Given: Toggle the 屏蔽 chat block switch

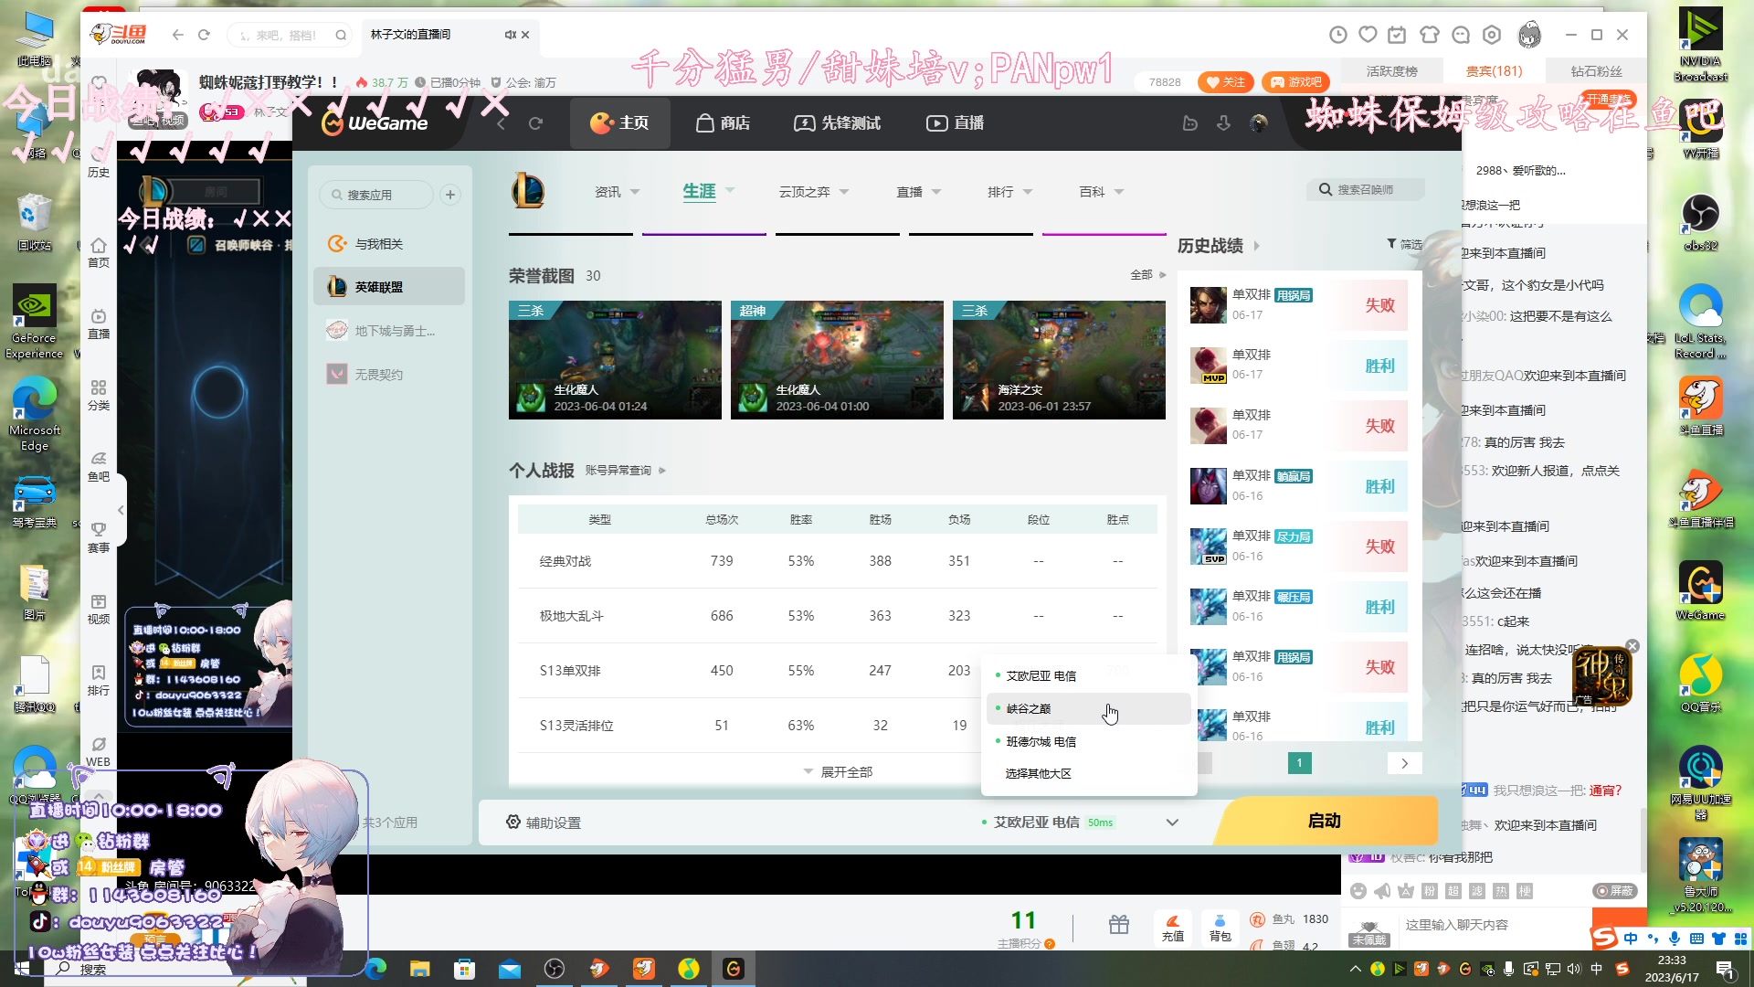Looking at the screenshot, I should coord(1615,891).
